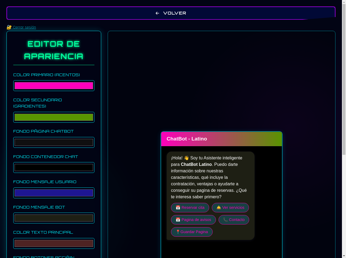Open the green Color Secundario swatch
Viewport: 346px width, 258px height.
(54, 117)
